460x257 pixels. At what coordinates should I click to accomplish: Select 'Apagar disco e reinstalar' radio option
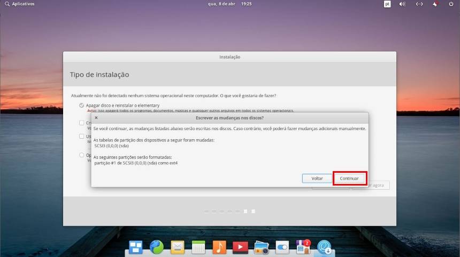(81, 106)
